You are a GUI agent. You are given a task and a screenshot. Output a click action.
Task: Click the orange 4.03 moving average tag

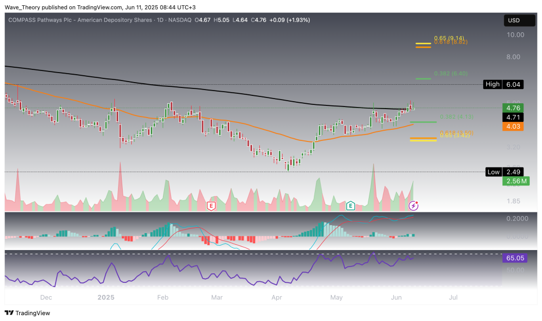513,127
